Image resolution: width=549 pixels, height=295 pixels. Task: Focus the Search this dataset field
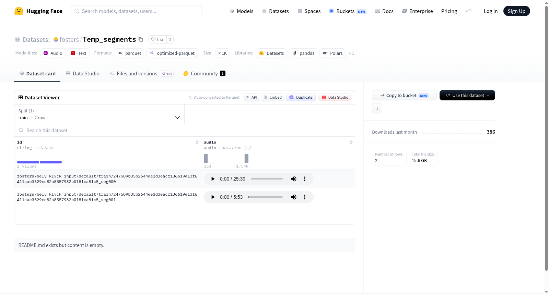click(185, 131)
